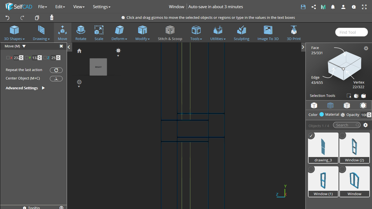Select the Rotate tool
This screenshot has width=372, height=209.
click(x=81, y=33)
